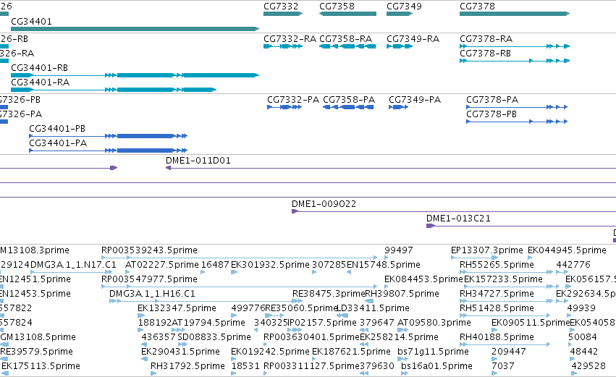Click the GM13108.5prime EST label

38,338
